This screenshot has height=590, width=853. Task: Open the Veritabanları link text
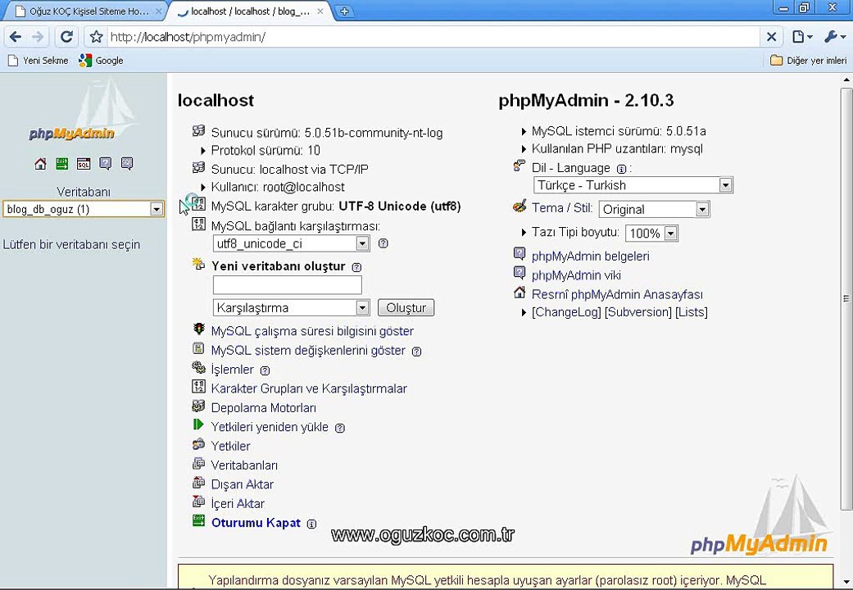244,465
